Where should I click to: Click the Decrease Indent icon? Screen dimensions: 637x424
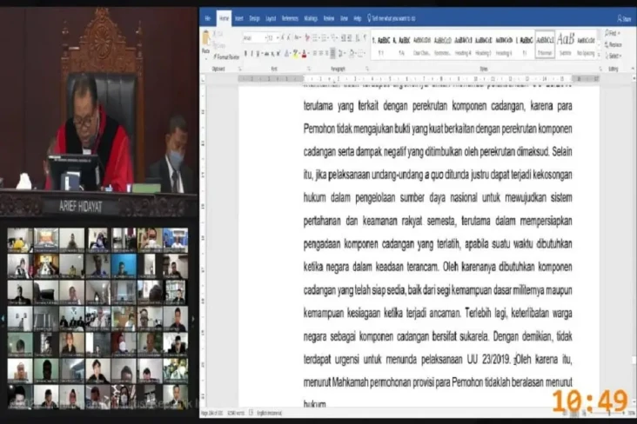[343, 37]
